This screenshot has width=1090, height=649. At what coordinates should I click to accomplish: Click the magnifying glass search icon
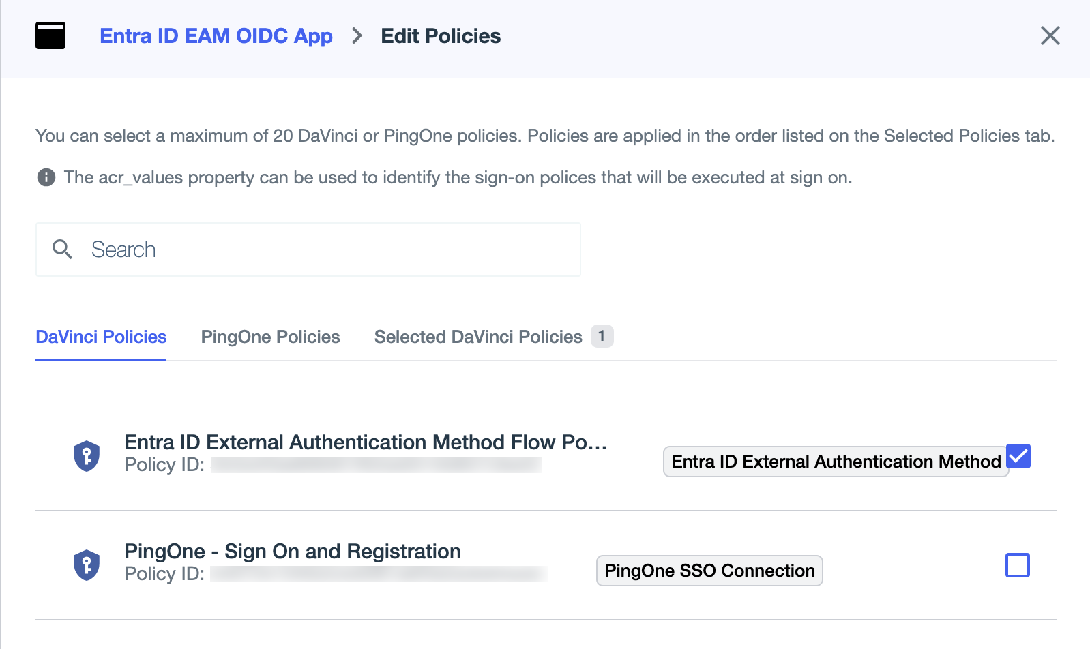pos(62,250)
